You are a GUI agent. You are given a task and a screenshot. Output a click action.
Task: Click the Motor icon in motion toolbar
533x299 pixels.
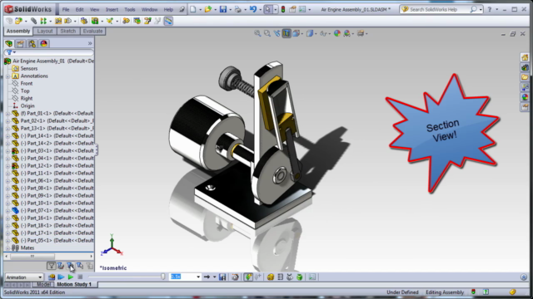coord(271,277)
